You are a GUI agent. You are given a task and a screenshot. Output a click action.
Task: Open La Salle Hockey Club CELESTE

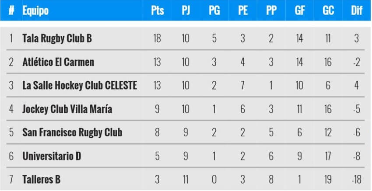[x=80, y=85]
